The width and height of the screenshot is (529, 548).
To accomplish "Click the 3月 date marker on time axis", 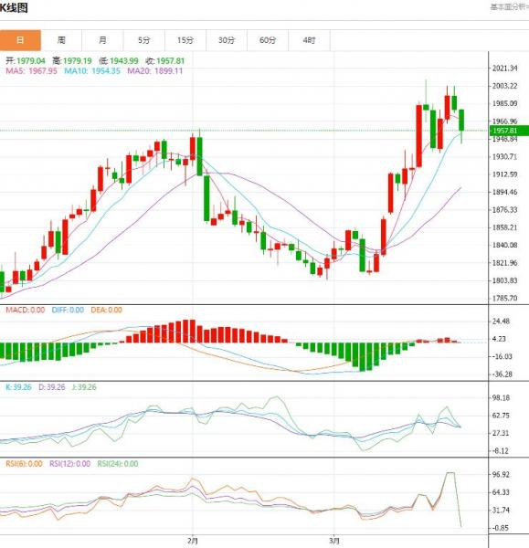I will pos(333,541).
